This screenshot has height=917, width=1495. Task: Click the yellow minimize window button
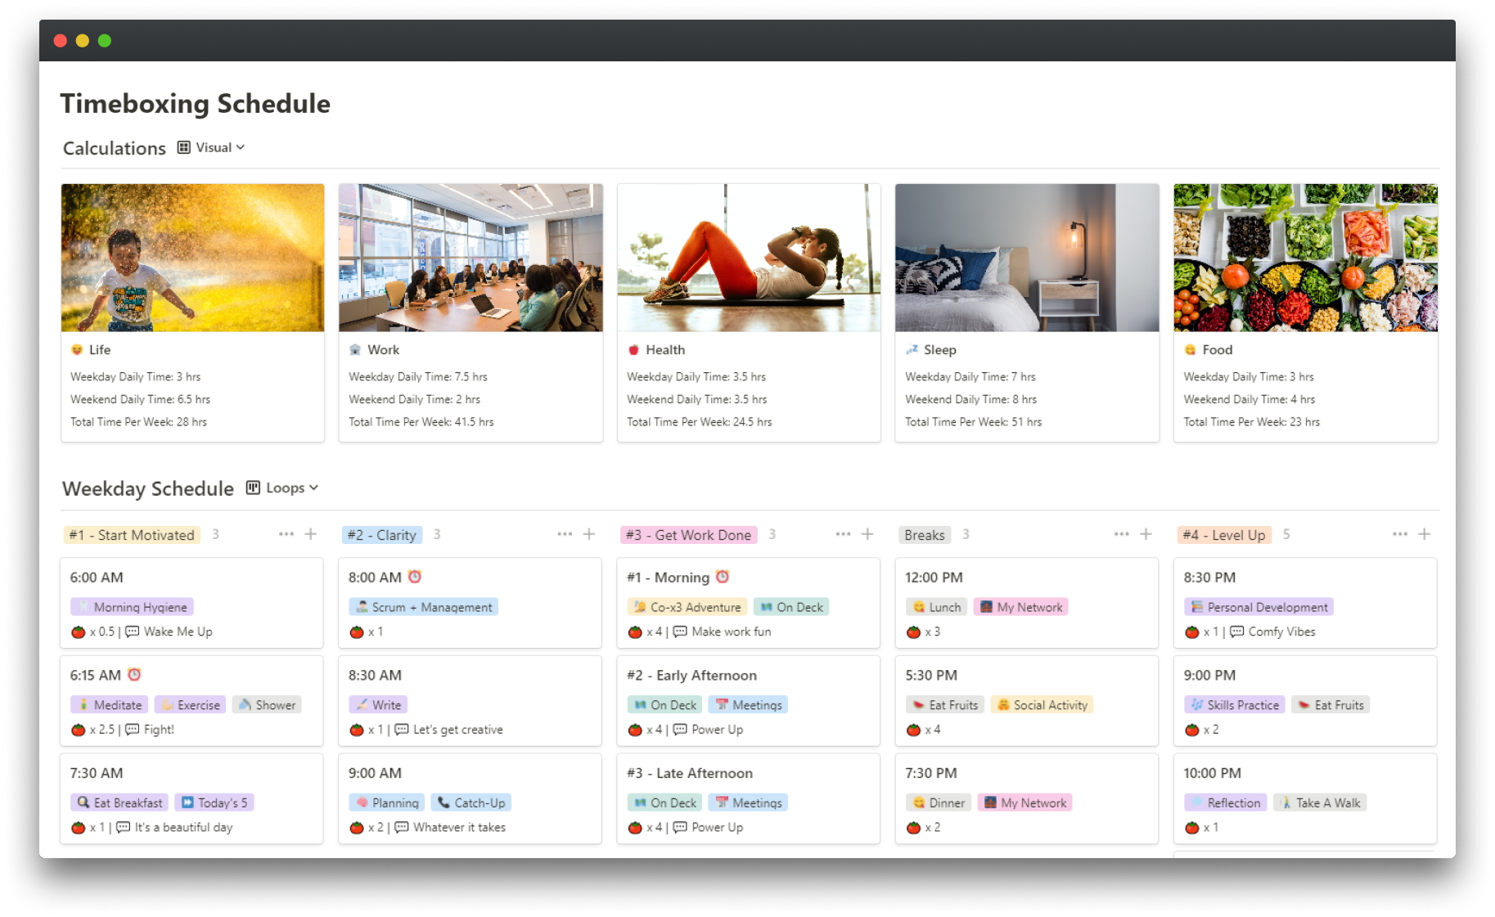tap(83, 41)
